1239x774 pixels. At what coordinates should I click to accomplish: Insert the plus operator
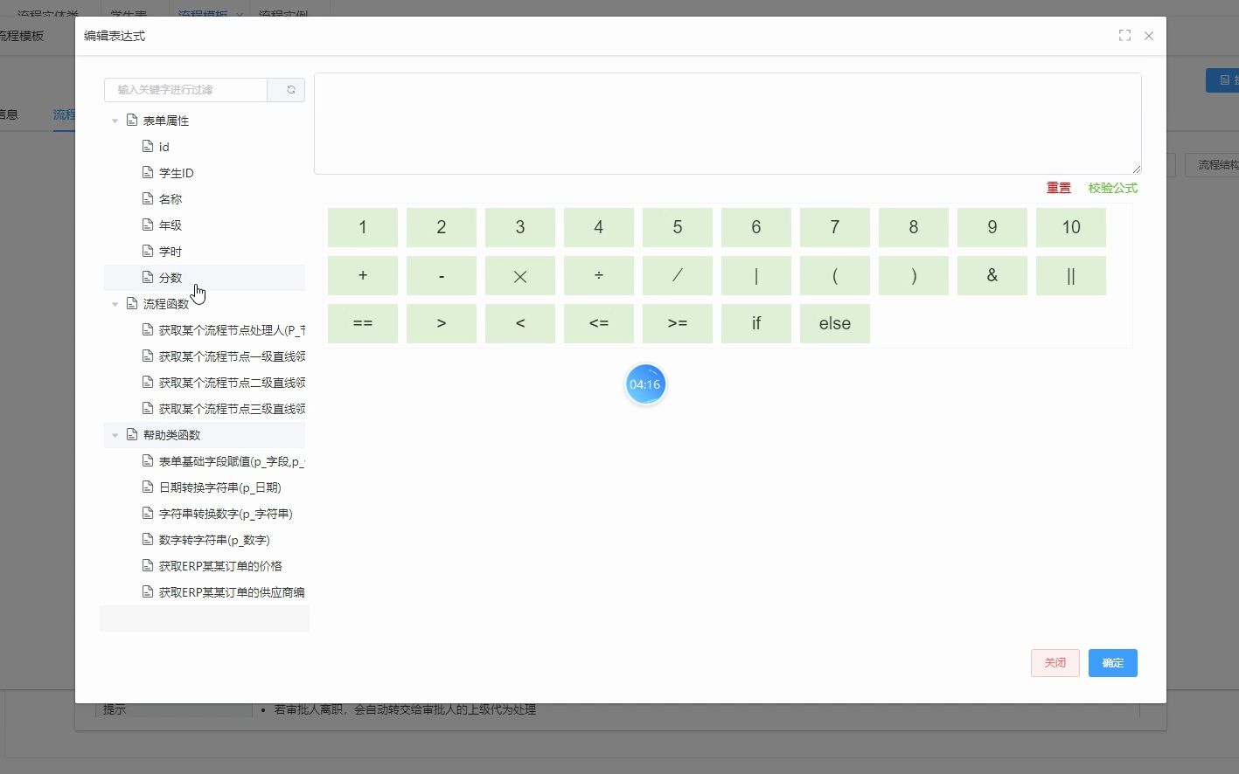coord(363,275)
